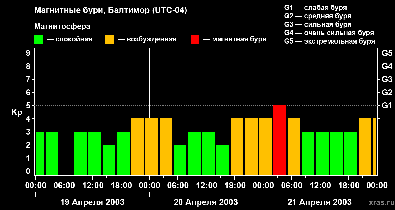This screenshot has height=210, width=395.
Task: Click the 'G1 — слабая буря' legend line
Action: (x=315, y=8)
